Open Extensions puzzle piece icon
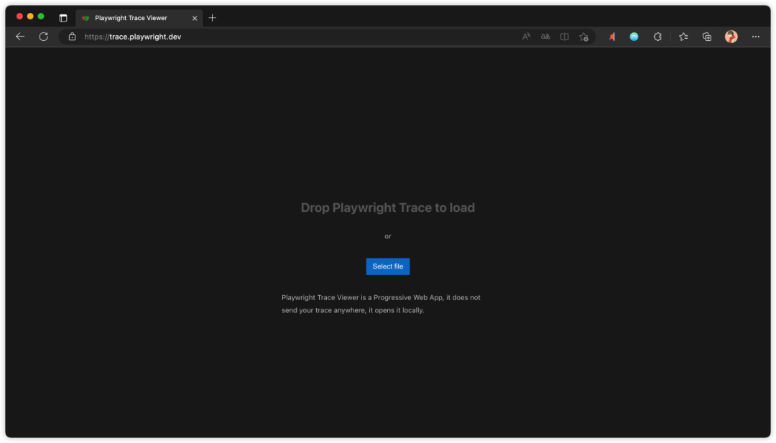 point(657,37)
